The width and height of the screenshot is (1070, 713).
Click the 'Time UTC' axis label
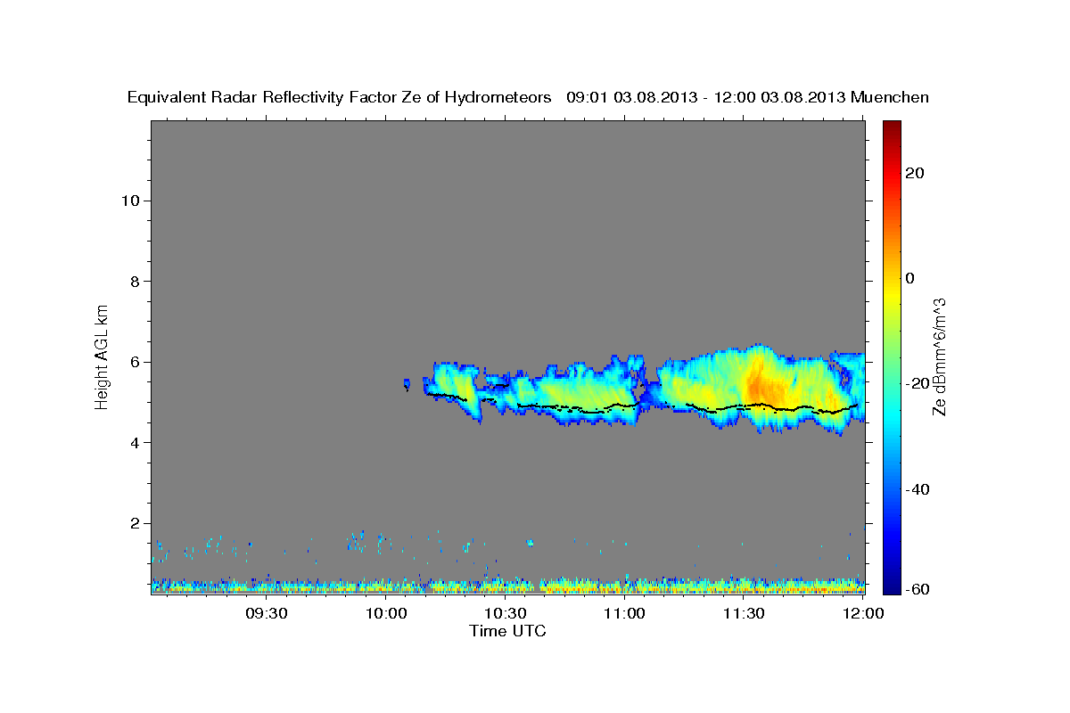pos(507,631)
